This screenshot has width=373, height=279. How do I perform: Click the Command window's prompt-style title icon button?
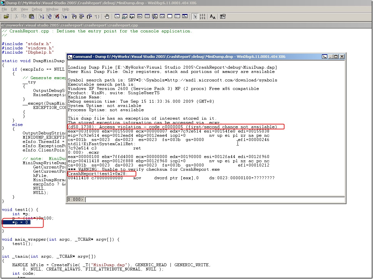[x=325, y=57]
